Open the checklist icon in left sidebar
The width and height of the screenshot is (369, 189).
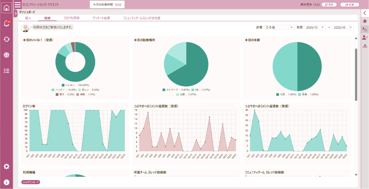pos(6,71)
